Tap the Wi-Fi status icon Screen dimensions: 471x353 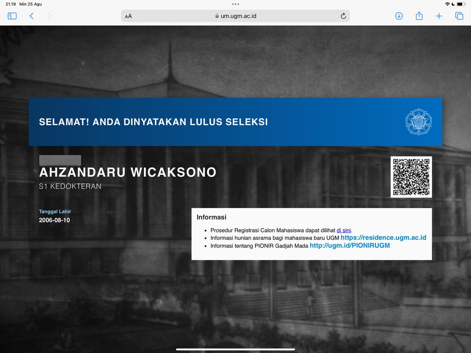[447, 4]
